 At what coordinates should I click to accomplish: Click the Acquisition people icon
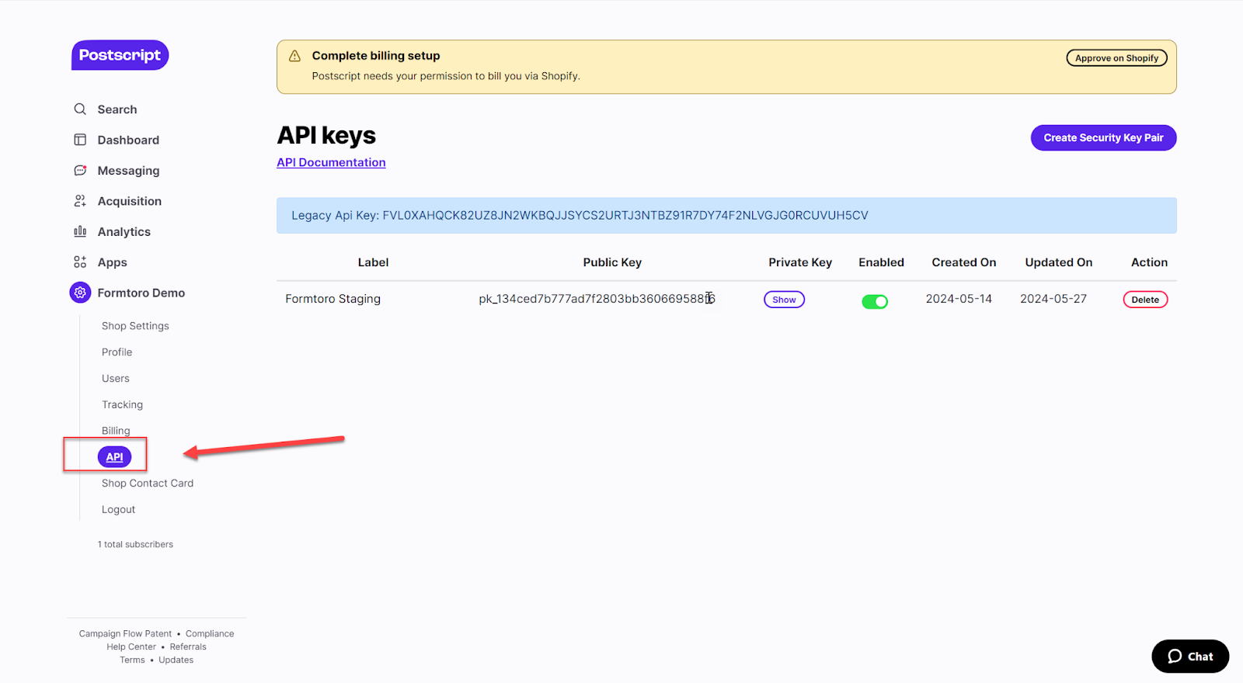[x=80, y=201]
